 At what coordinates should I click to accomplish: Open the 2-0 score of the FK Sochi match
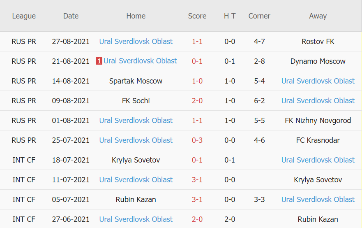[x=197, y=101]
